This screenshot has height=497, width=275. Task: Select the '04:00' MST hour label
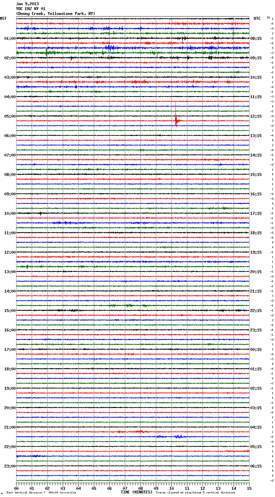click(x=10, y=97)
